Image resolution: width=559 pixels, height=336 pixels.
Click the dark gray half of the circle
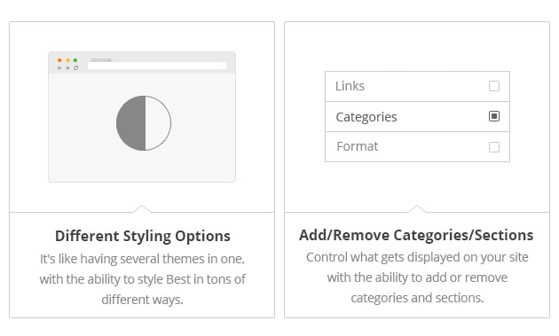(130, 123)
